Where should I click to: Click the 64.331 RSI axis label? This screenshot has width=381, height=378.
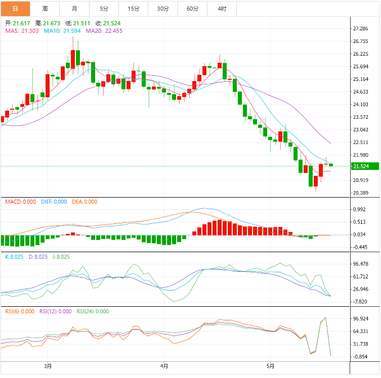361,331
